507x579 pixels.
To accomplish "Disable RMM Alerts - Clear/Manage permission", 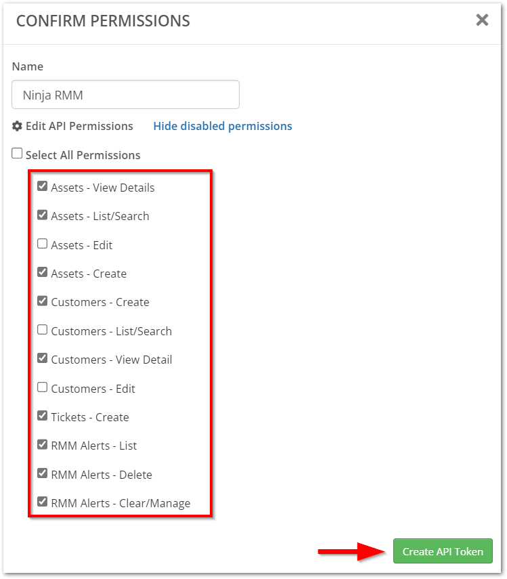I will (43, 502).
